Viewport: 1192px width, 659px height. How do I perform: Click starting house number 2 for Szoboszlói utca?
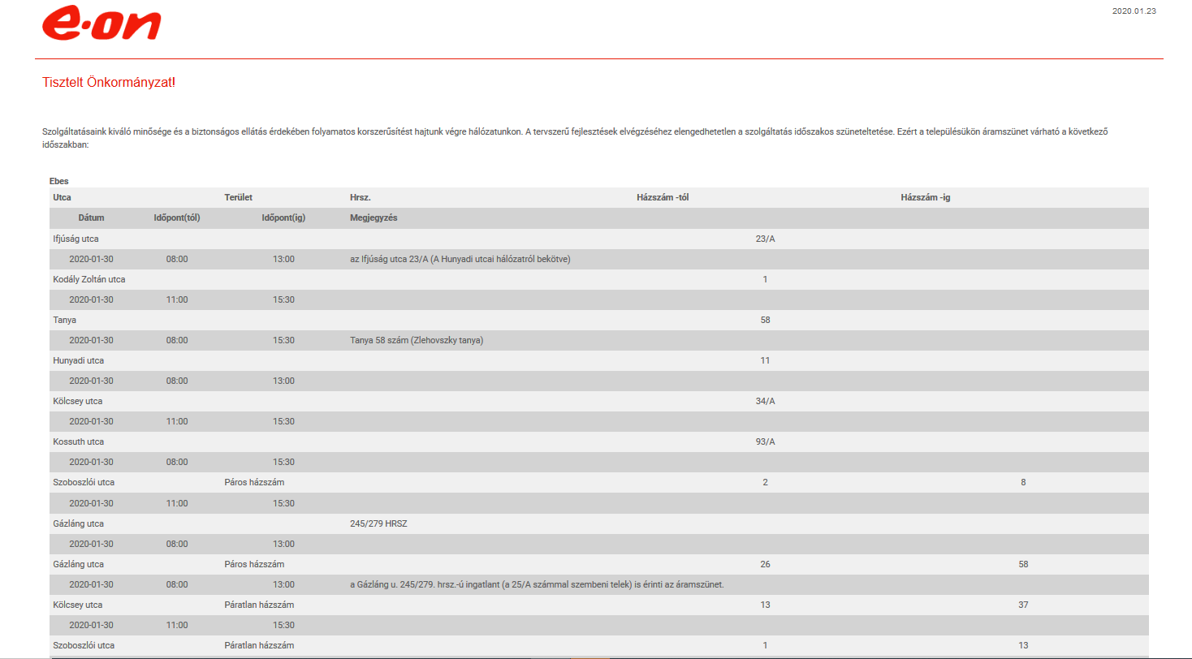pos(765,482)
